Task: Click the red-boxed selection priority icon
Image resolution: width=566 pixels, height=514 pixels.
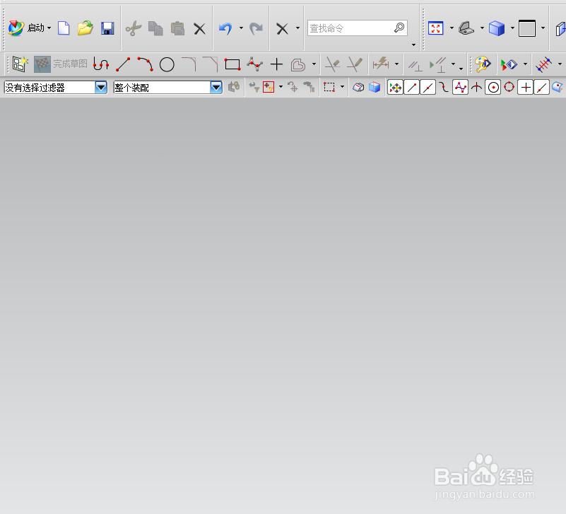Action: click(269, 87)
